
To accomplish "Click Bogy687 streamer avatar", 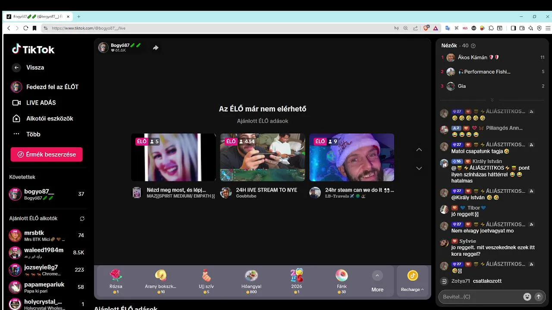I will tap(103, 47).
